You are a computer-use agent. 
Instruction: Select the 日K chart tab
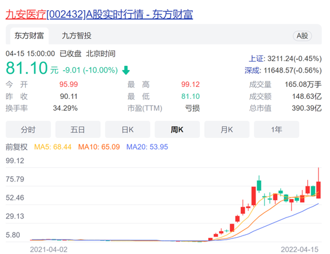coord(128,129)
